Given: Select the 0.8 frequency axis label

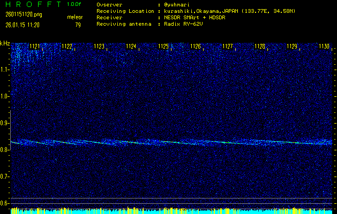Looking at the screenshot, I should coord(5,150).
